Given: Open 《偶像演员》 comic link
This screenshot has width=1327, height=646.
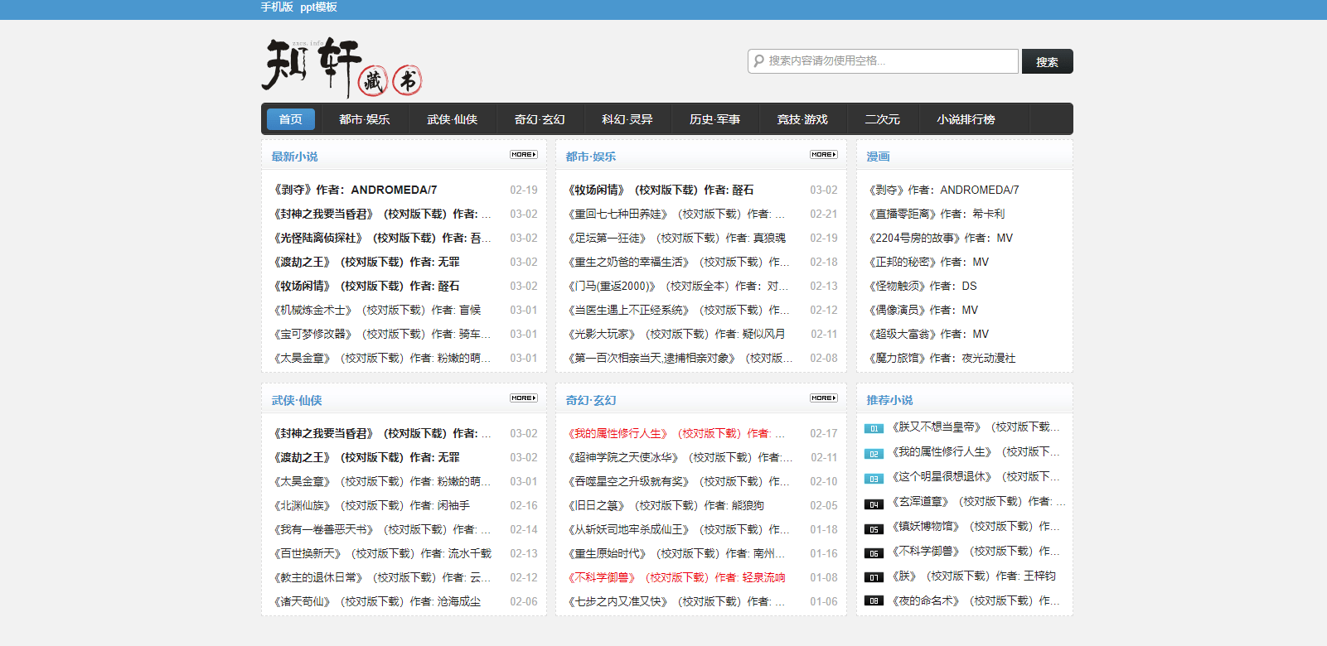Looking at the screenshot, I should pos(923,310).
